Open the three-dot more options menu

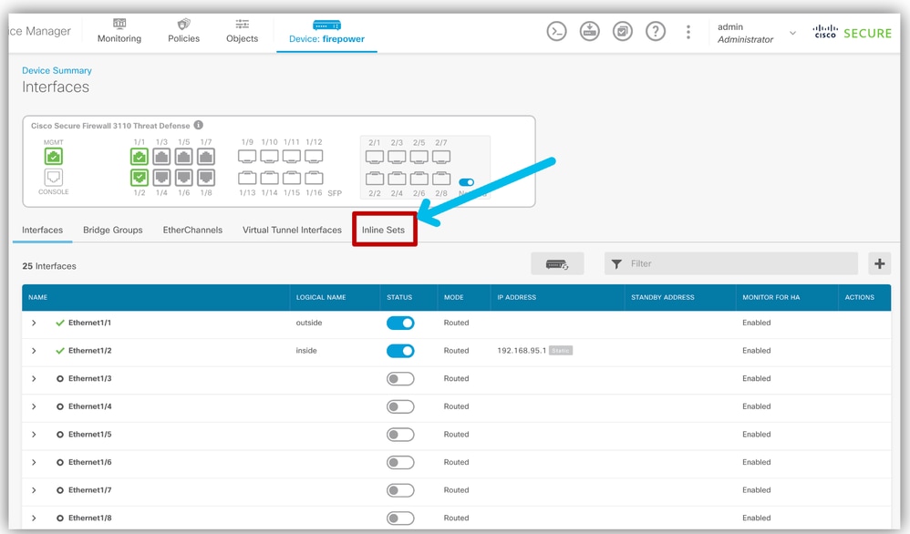click(x=688, y=32)
